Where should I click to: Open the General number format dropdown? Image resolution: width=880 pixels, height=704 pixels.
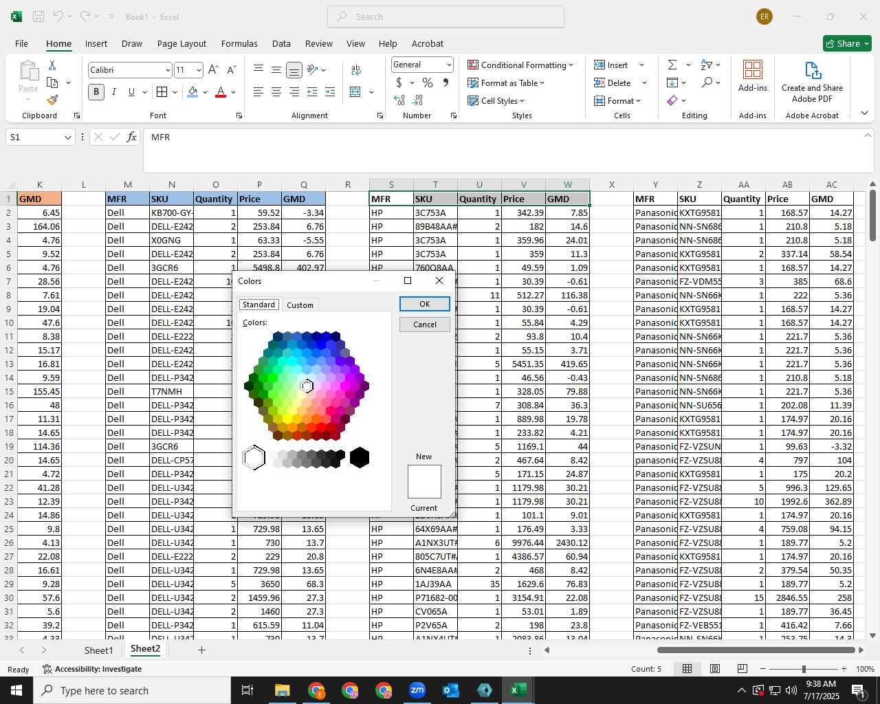(x=449, y=65)
